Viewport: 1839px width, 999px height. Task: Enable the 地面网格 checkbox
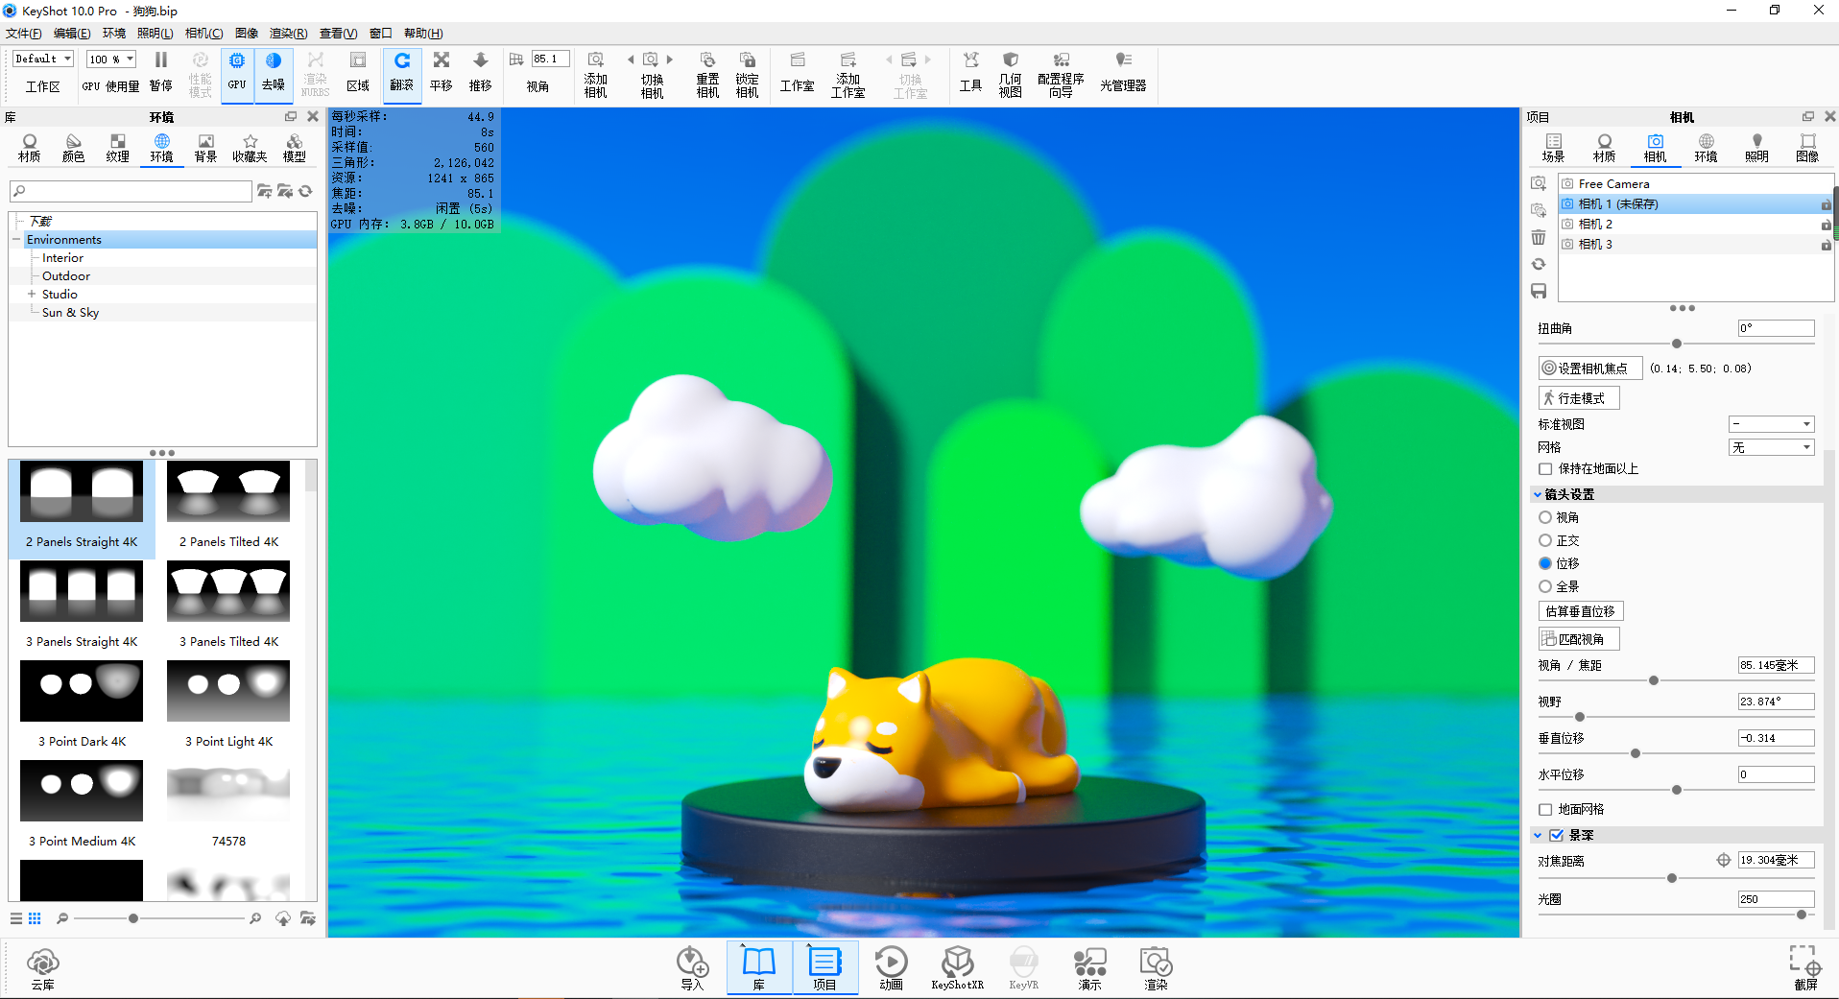[1545, 809]
